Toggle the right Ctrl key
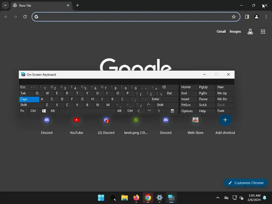This screenshot has height=204, width=272. [131, 111]
